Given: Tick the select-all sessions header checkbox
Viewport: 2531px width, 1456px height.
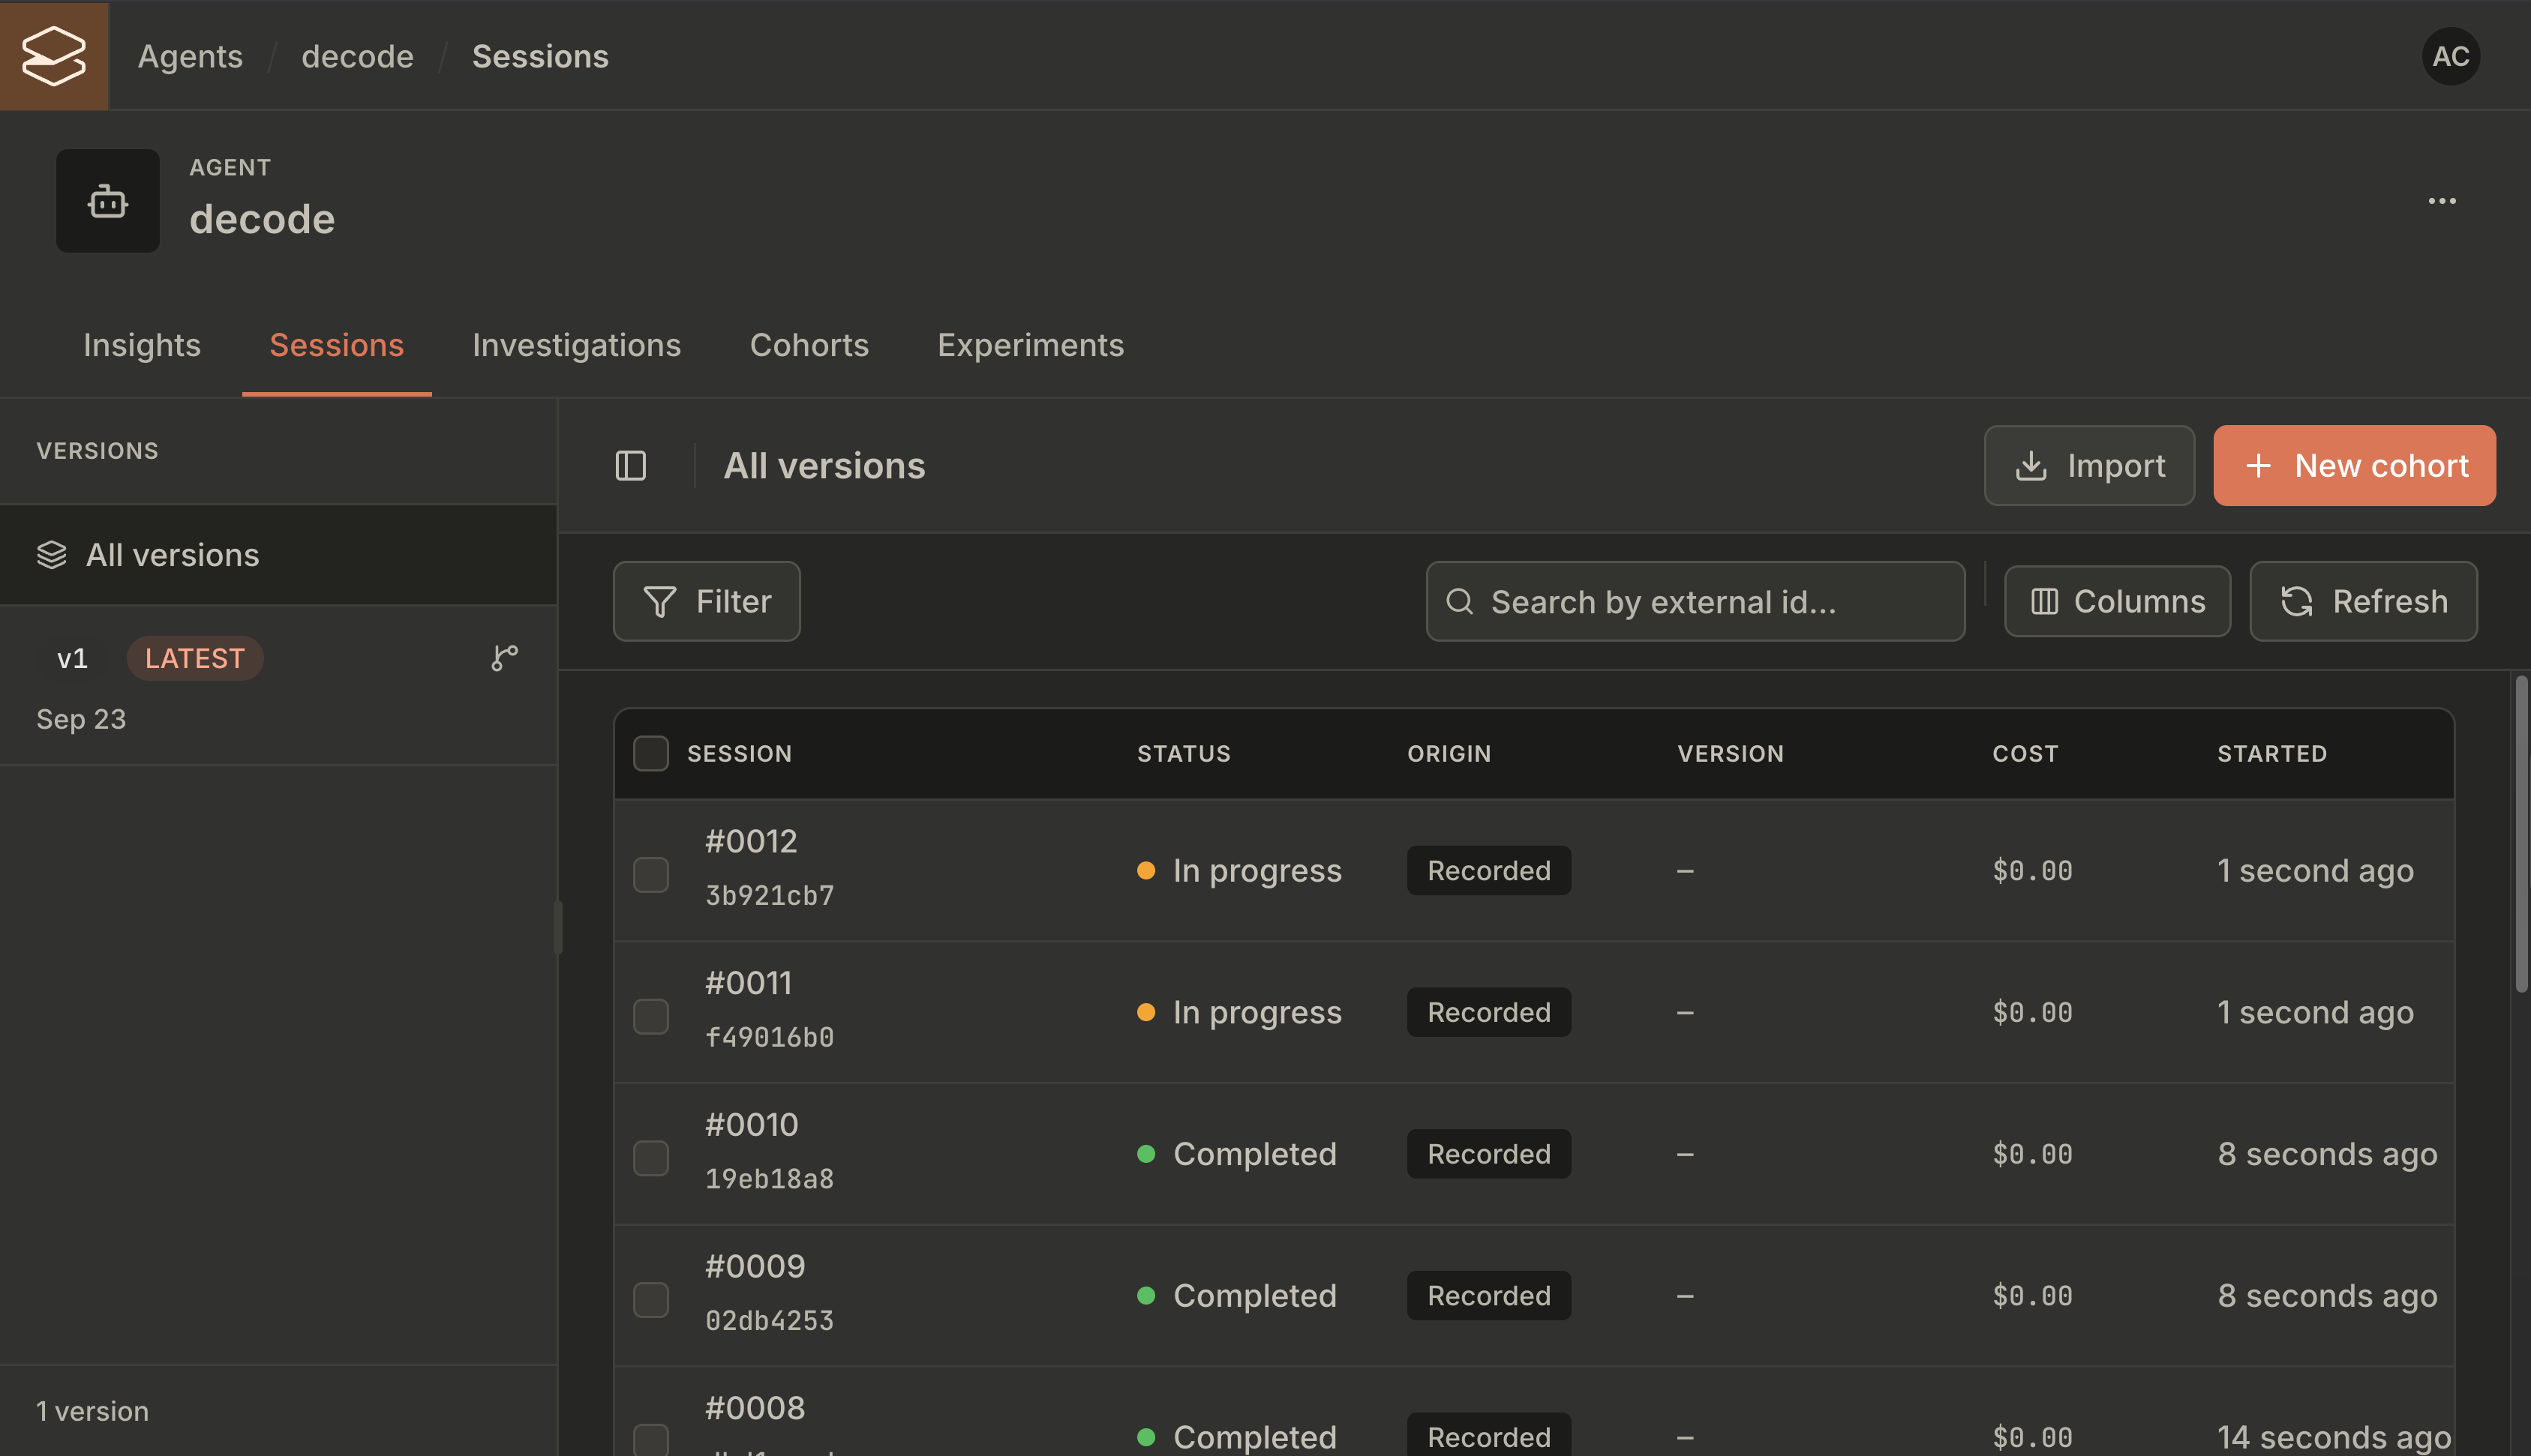Looking at the screenshot, I should pos(651,754).
